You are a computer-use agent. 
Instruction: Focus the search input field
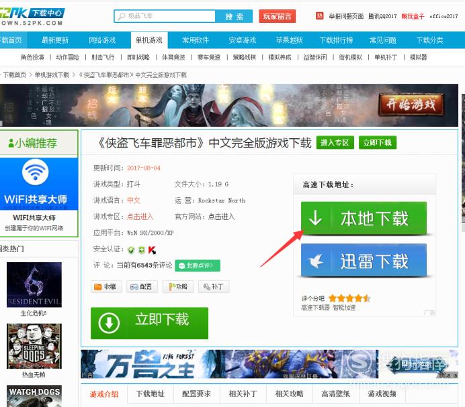point(165,16)
